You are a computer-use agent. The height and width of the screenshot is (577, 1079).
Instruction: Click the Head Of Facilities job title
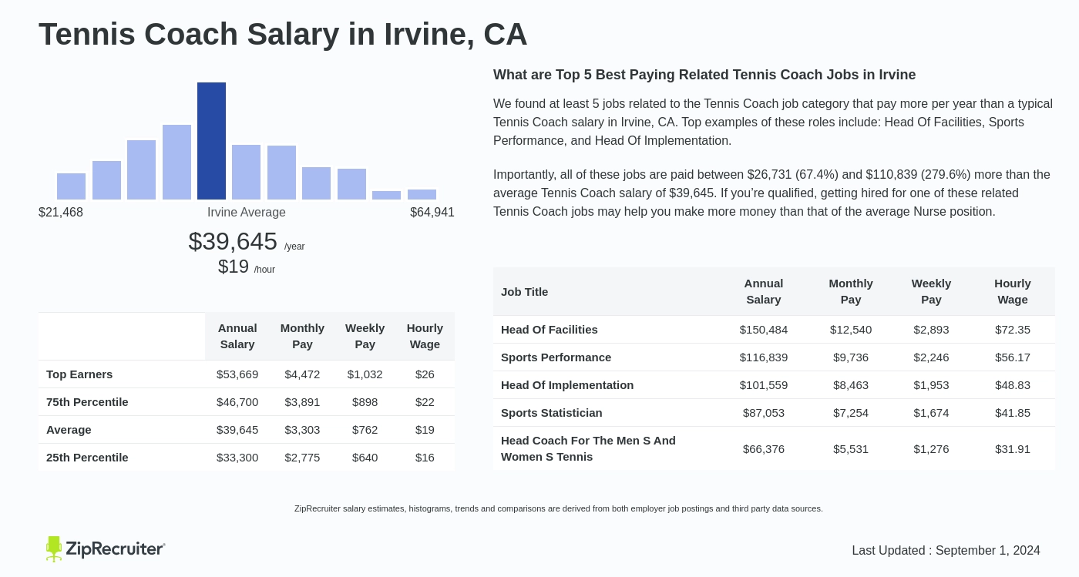click(x=550, y=330)
